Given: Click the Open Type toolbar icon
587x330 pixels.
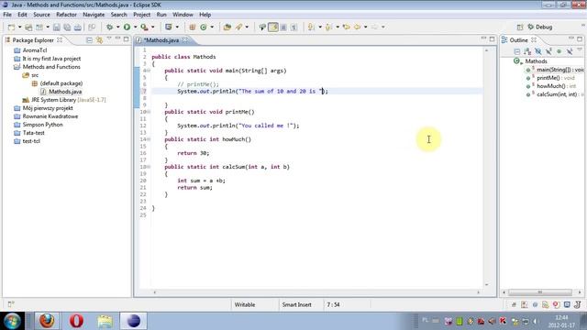Looking at the screenshot, I should click(227, 27).
